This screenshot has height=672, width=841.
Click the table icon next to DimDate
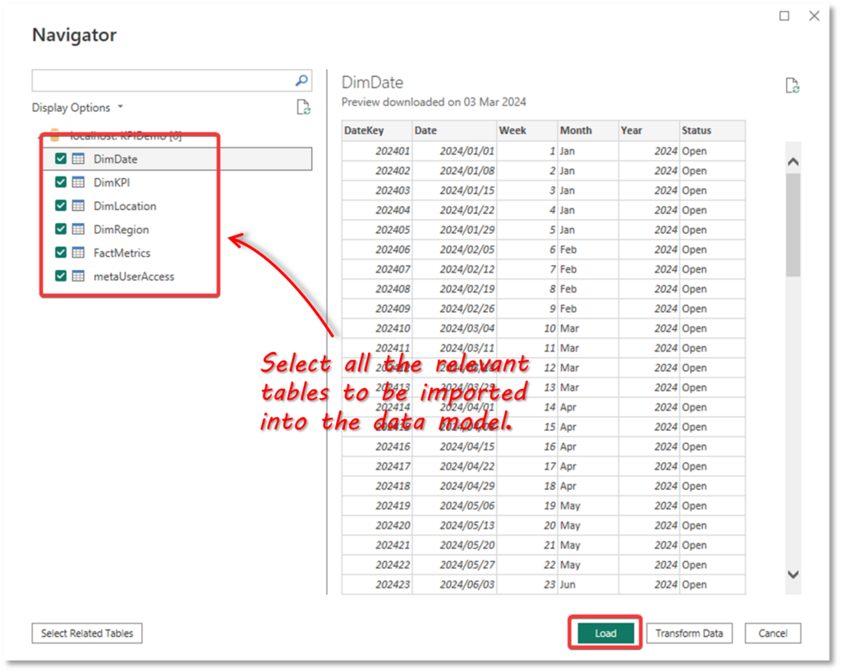click(x=77, y=158)
